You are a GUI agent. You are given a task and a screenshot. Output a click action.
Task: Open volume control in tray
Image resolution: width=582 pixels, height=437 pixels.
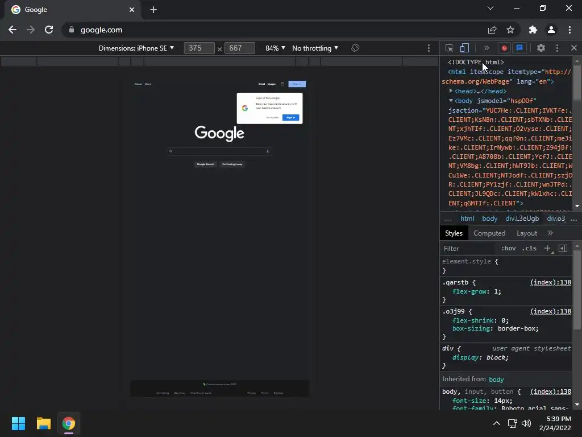coord(526,423)
